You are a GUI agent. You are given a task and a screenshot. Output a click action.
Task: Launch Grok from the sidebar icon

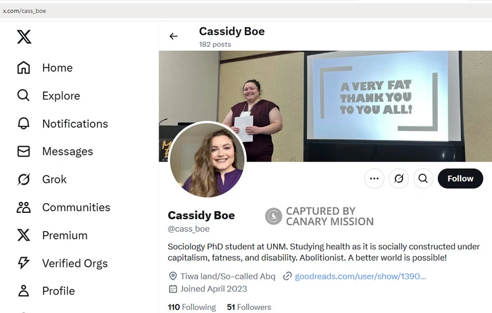pos(23,179)
